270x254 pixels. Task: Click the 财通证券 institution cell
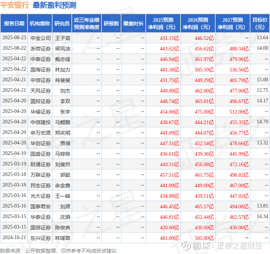point(41,164)
